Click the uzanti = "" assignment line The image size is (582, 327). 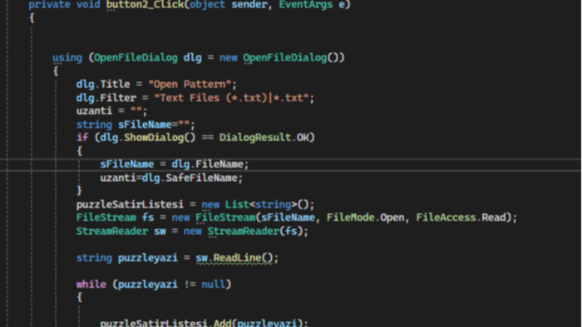[111, 111]
